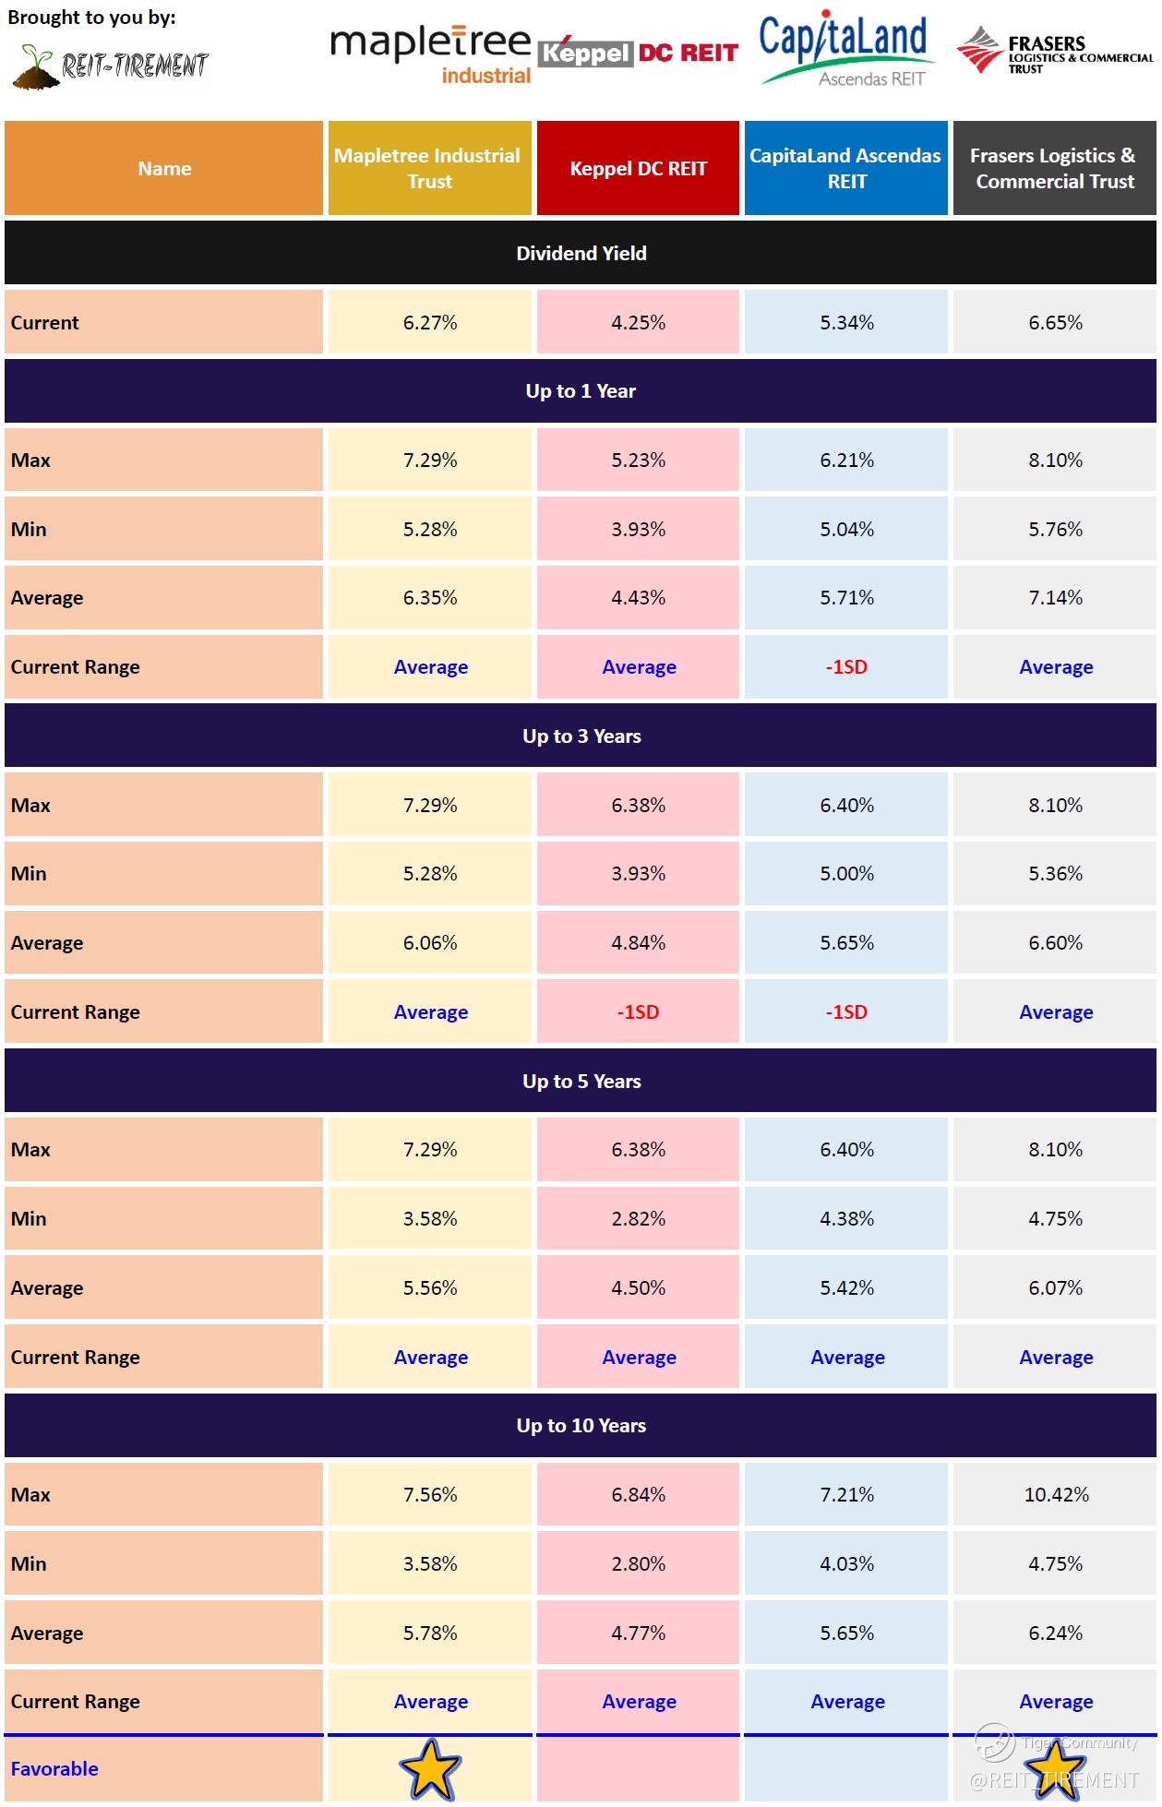Select the Up to 5 Years header

coord(581,1082)
